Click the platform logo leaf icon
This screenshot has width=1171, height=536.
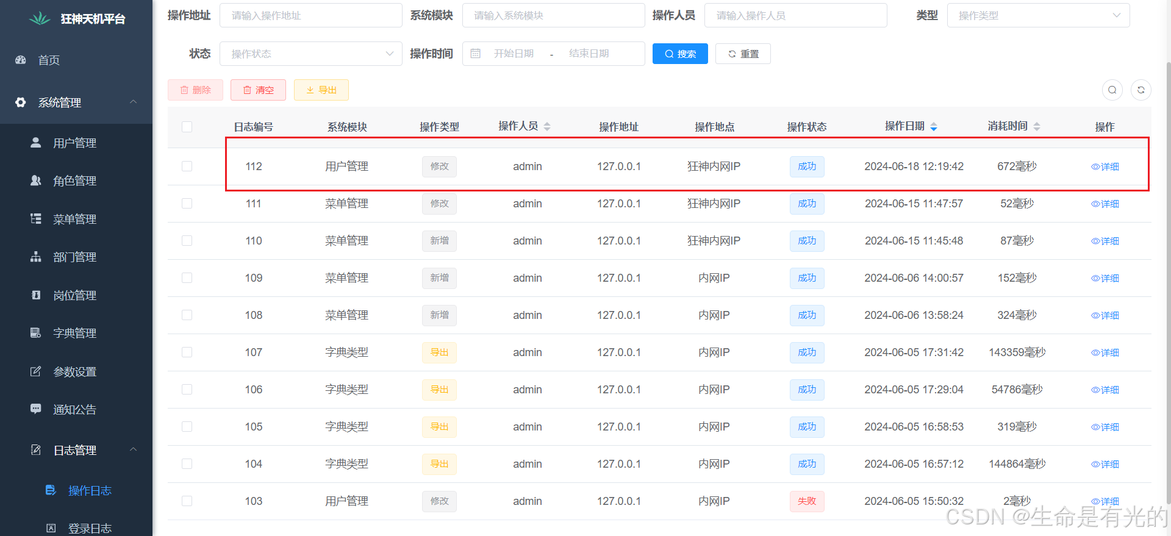point(40,18)
